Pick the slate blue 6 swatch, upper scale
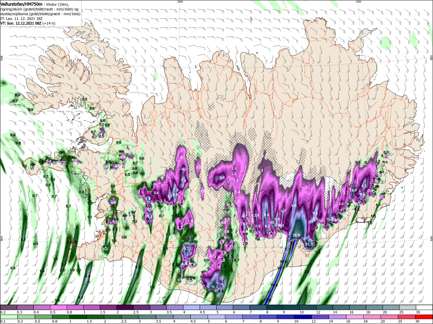 [x=241, y=307]
